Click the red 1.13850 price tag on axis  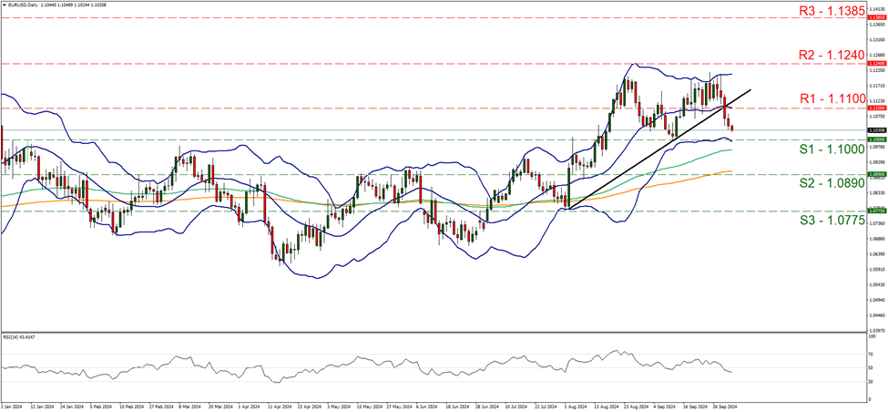(879, 17)
